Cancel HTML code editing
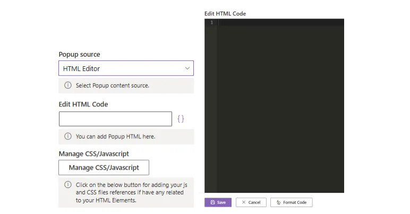The image size is (410, 214). coord(251,202)
